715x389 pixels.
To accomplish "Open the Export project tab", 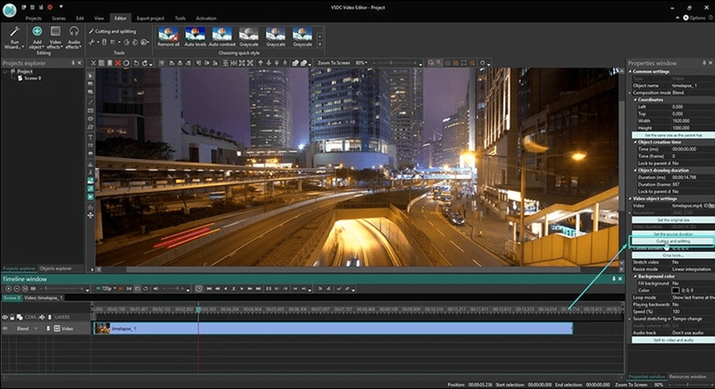I will [150, 18].
